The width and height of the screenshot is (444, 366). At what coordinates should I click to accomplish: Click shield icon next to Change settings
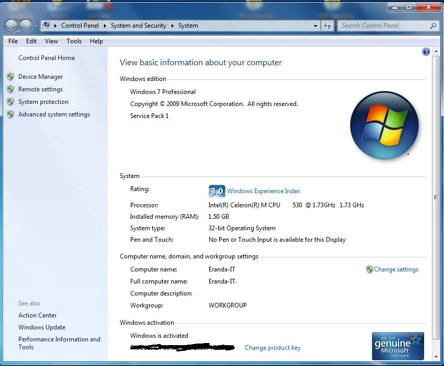pyautogui.click(x=369, y=269)
